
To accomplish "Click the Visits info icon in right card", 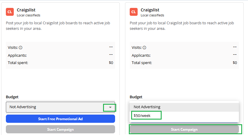I will 144,48.
